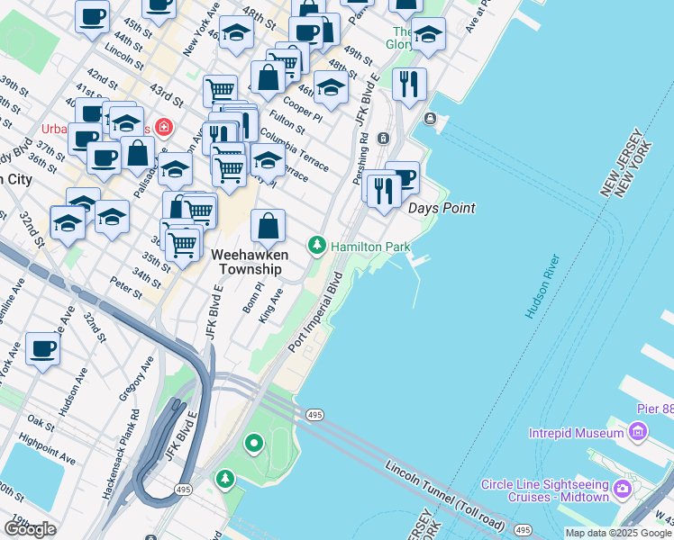Click the graduation cap marker near Cooper Pl
Image resolution: width=674 pixels, height=540 pixels.
coord(331,91)
